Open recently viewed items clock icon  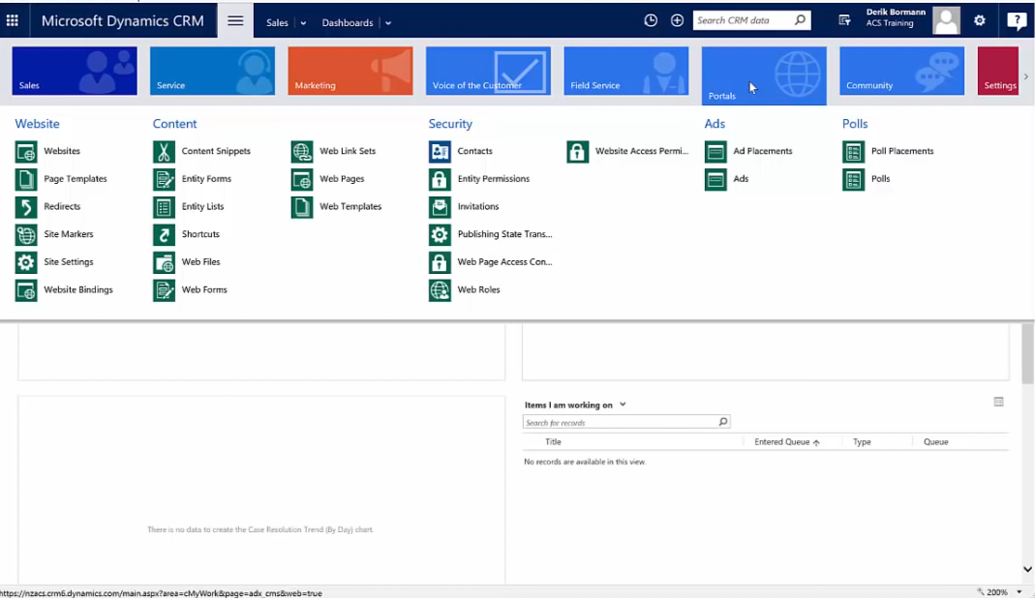click(651, 20)
